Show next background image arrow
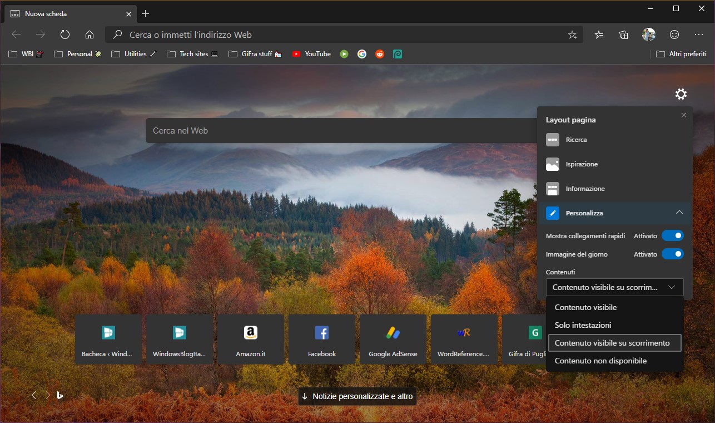The width and height of the screenshot is (715, 423). (47, 395)
